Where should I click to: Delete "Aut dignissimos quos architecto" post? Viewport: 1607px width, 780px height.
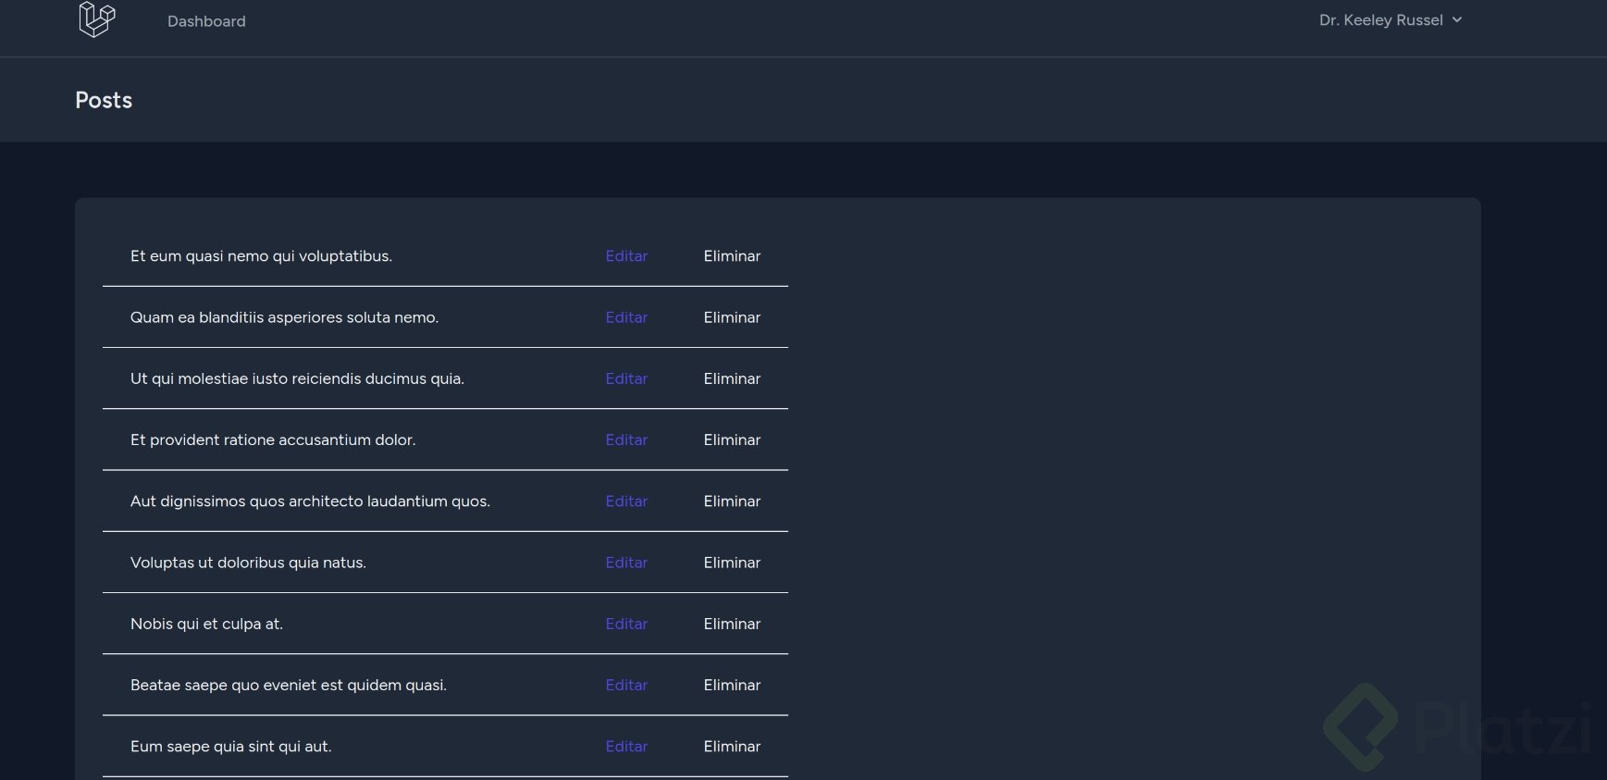pyautogui.click(x=732, y=501)
